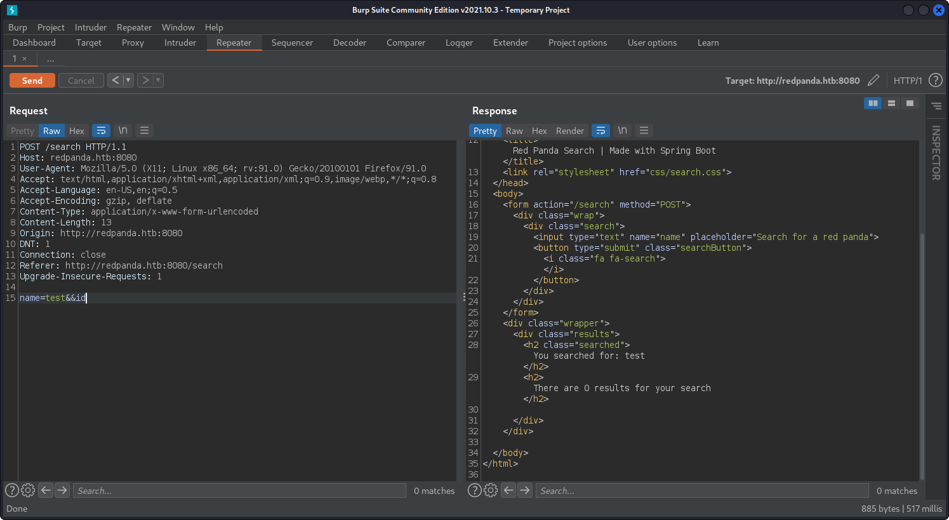Open the forward history dropdown arrow
Image resolution: width=949 pixels, height=520 pixels.
(x=158, y=81)
